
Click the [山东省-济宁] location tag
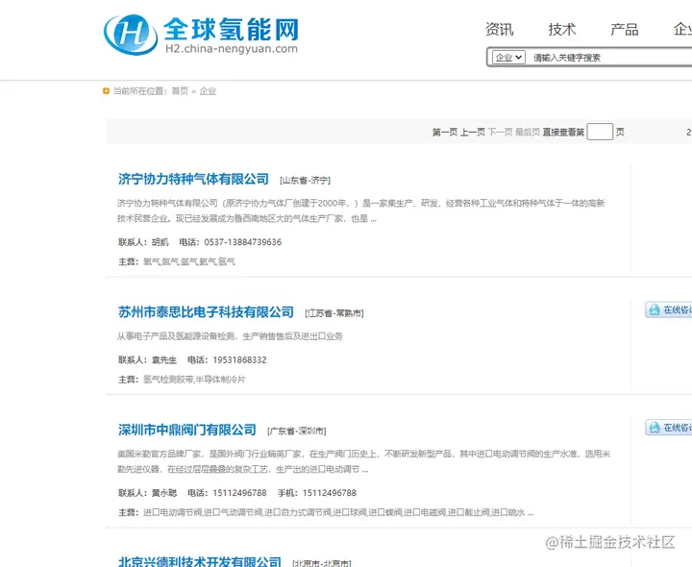click(305, 180)
